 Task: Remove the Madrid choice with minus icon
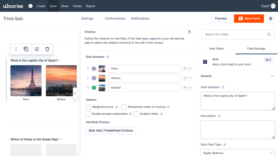tap(190, 88)
